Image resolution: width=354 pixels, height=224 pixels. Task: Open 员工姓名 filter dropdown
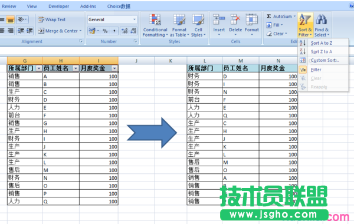pyautogui.click(x=76, y=68)
